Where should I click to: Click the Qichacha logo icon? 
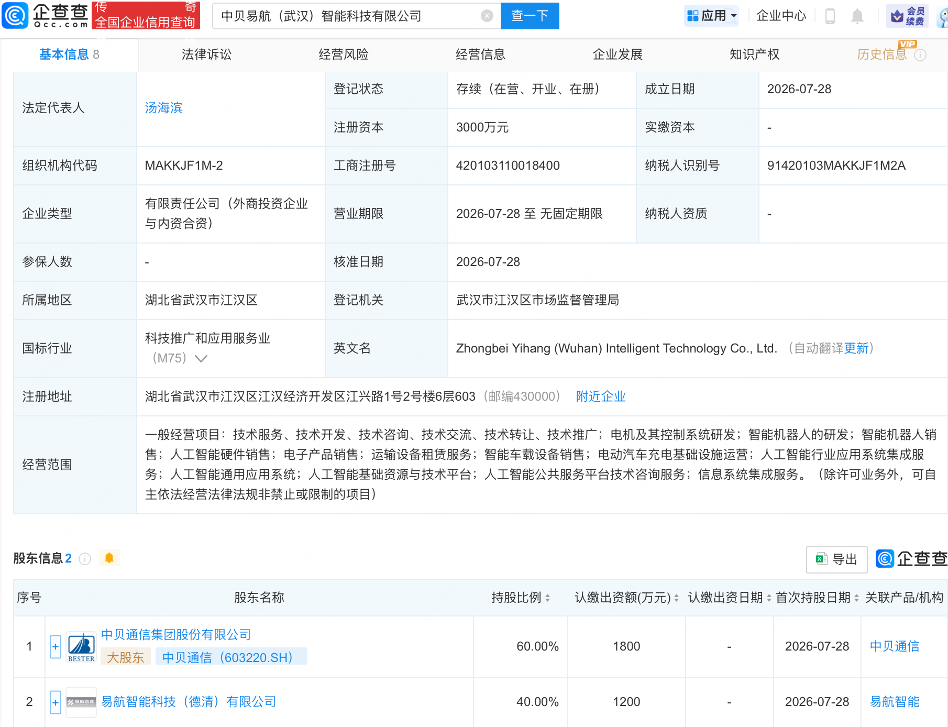click(15, 16)
